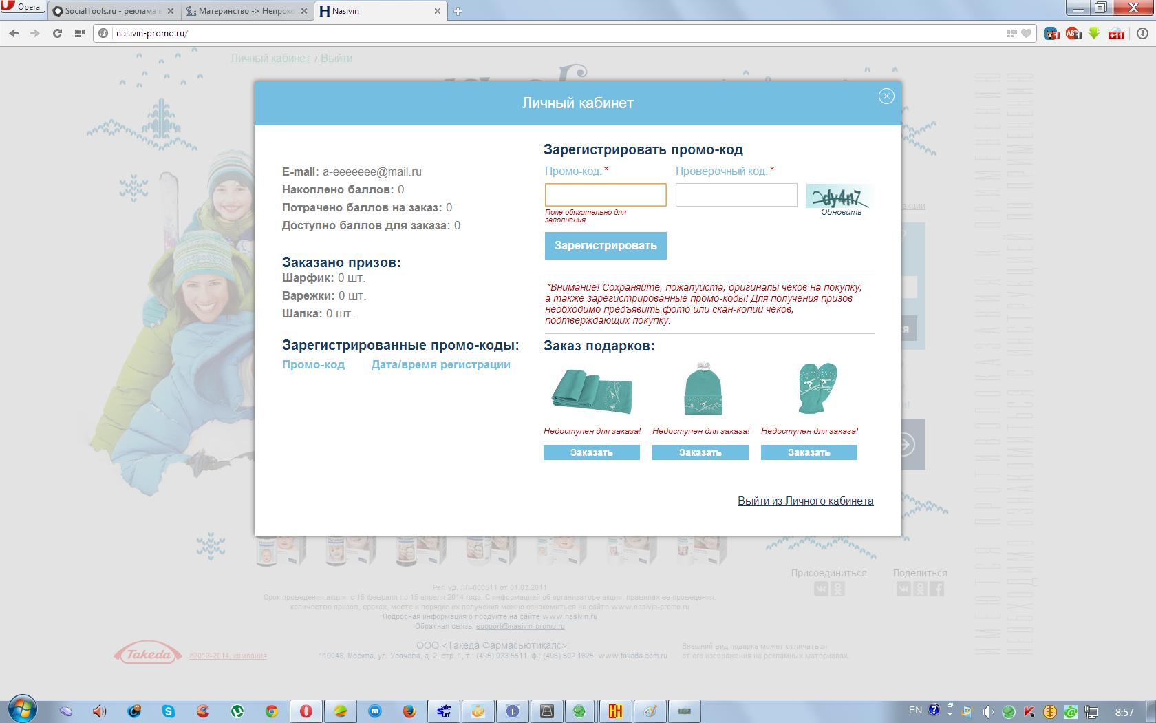
Task: Switch to Материнство tab
Action: [x=246, y=11]
